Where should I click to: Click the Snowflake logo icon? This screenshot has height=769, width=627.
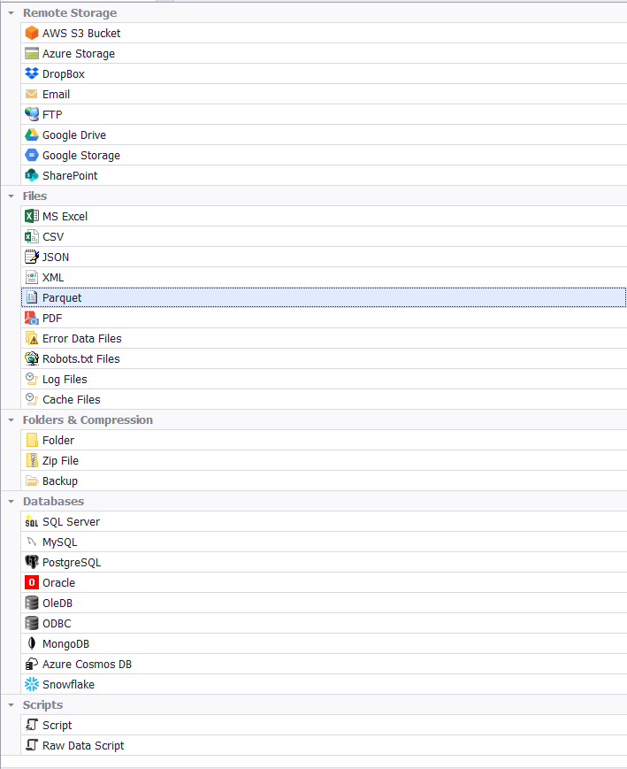[31, 684]
